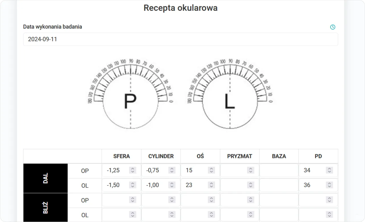The width and height of the screenshot is (365, 222).
Task: Increase CYLINDER value for DAL OL row
Action: [172, 183]
